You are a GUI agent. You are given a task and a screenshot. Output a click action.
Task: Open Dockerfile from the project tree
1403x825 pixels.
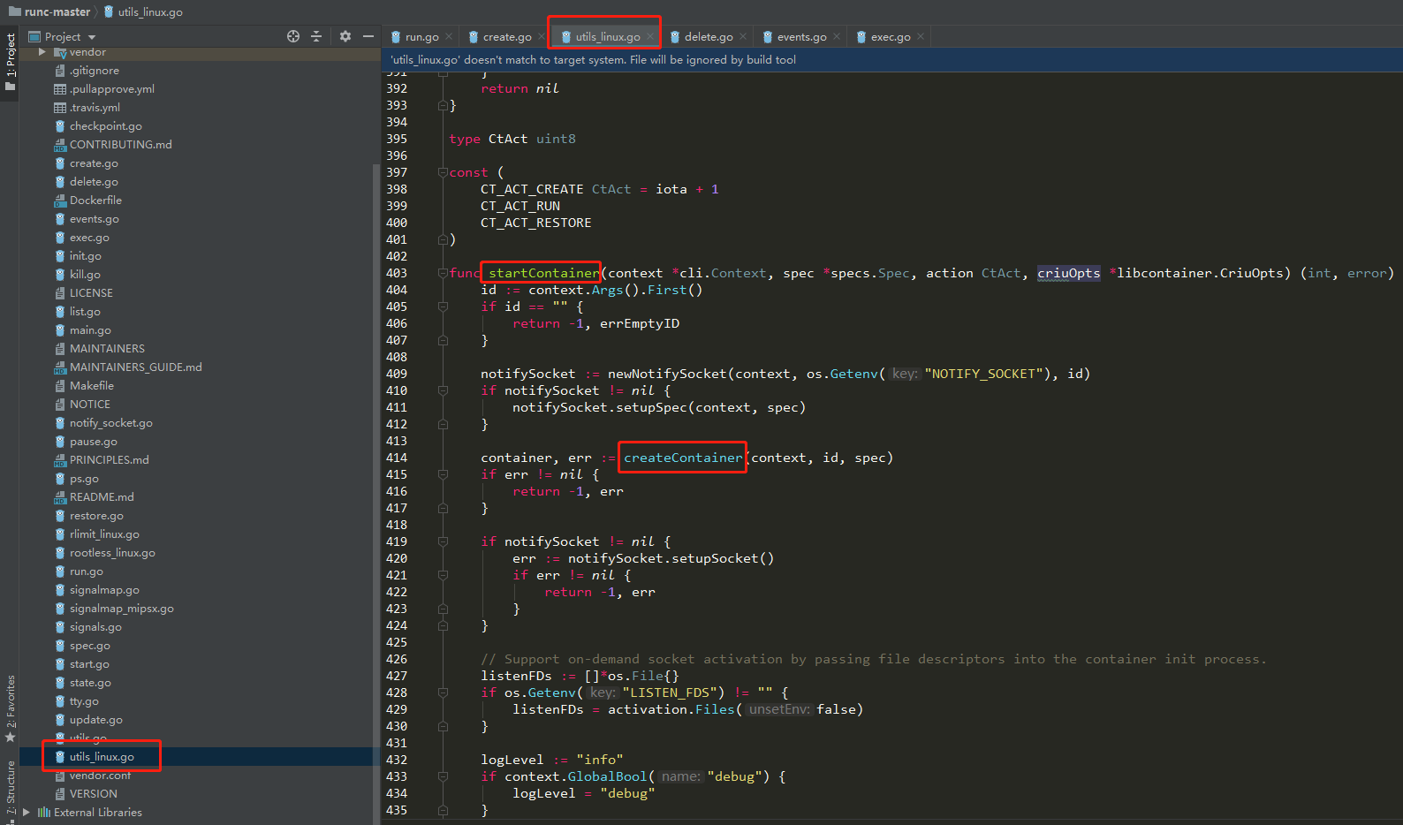coord(95,201)
